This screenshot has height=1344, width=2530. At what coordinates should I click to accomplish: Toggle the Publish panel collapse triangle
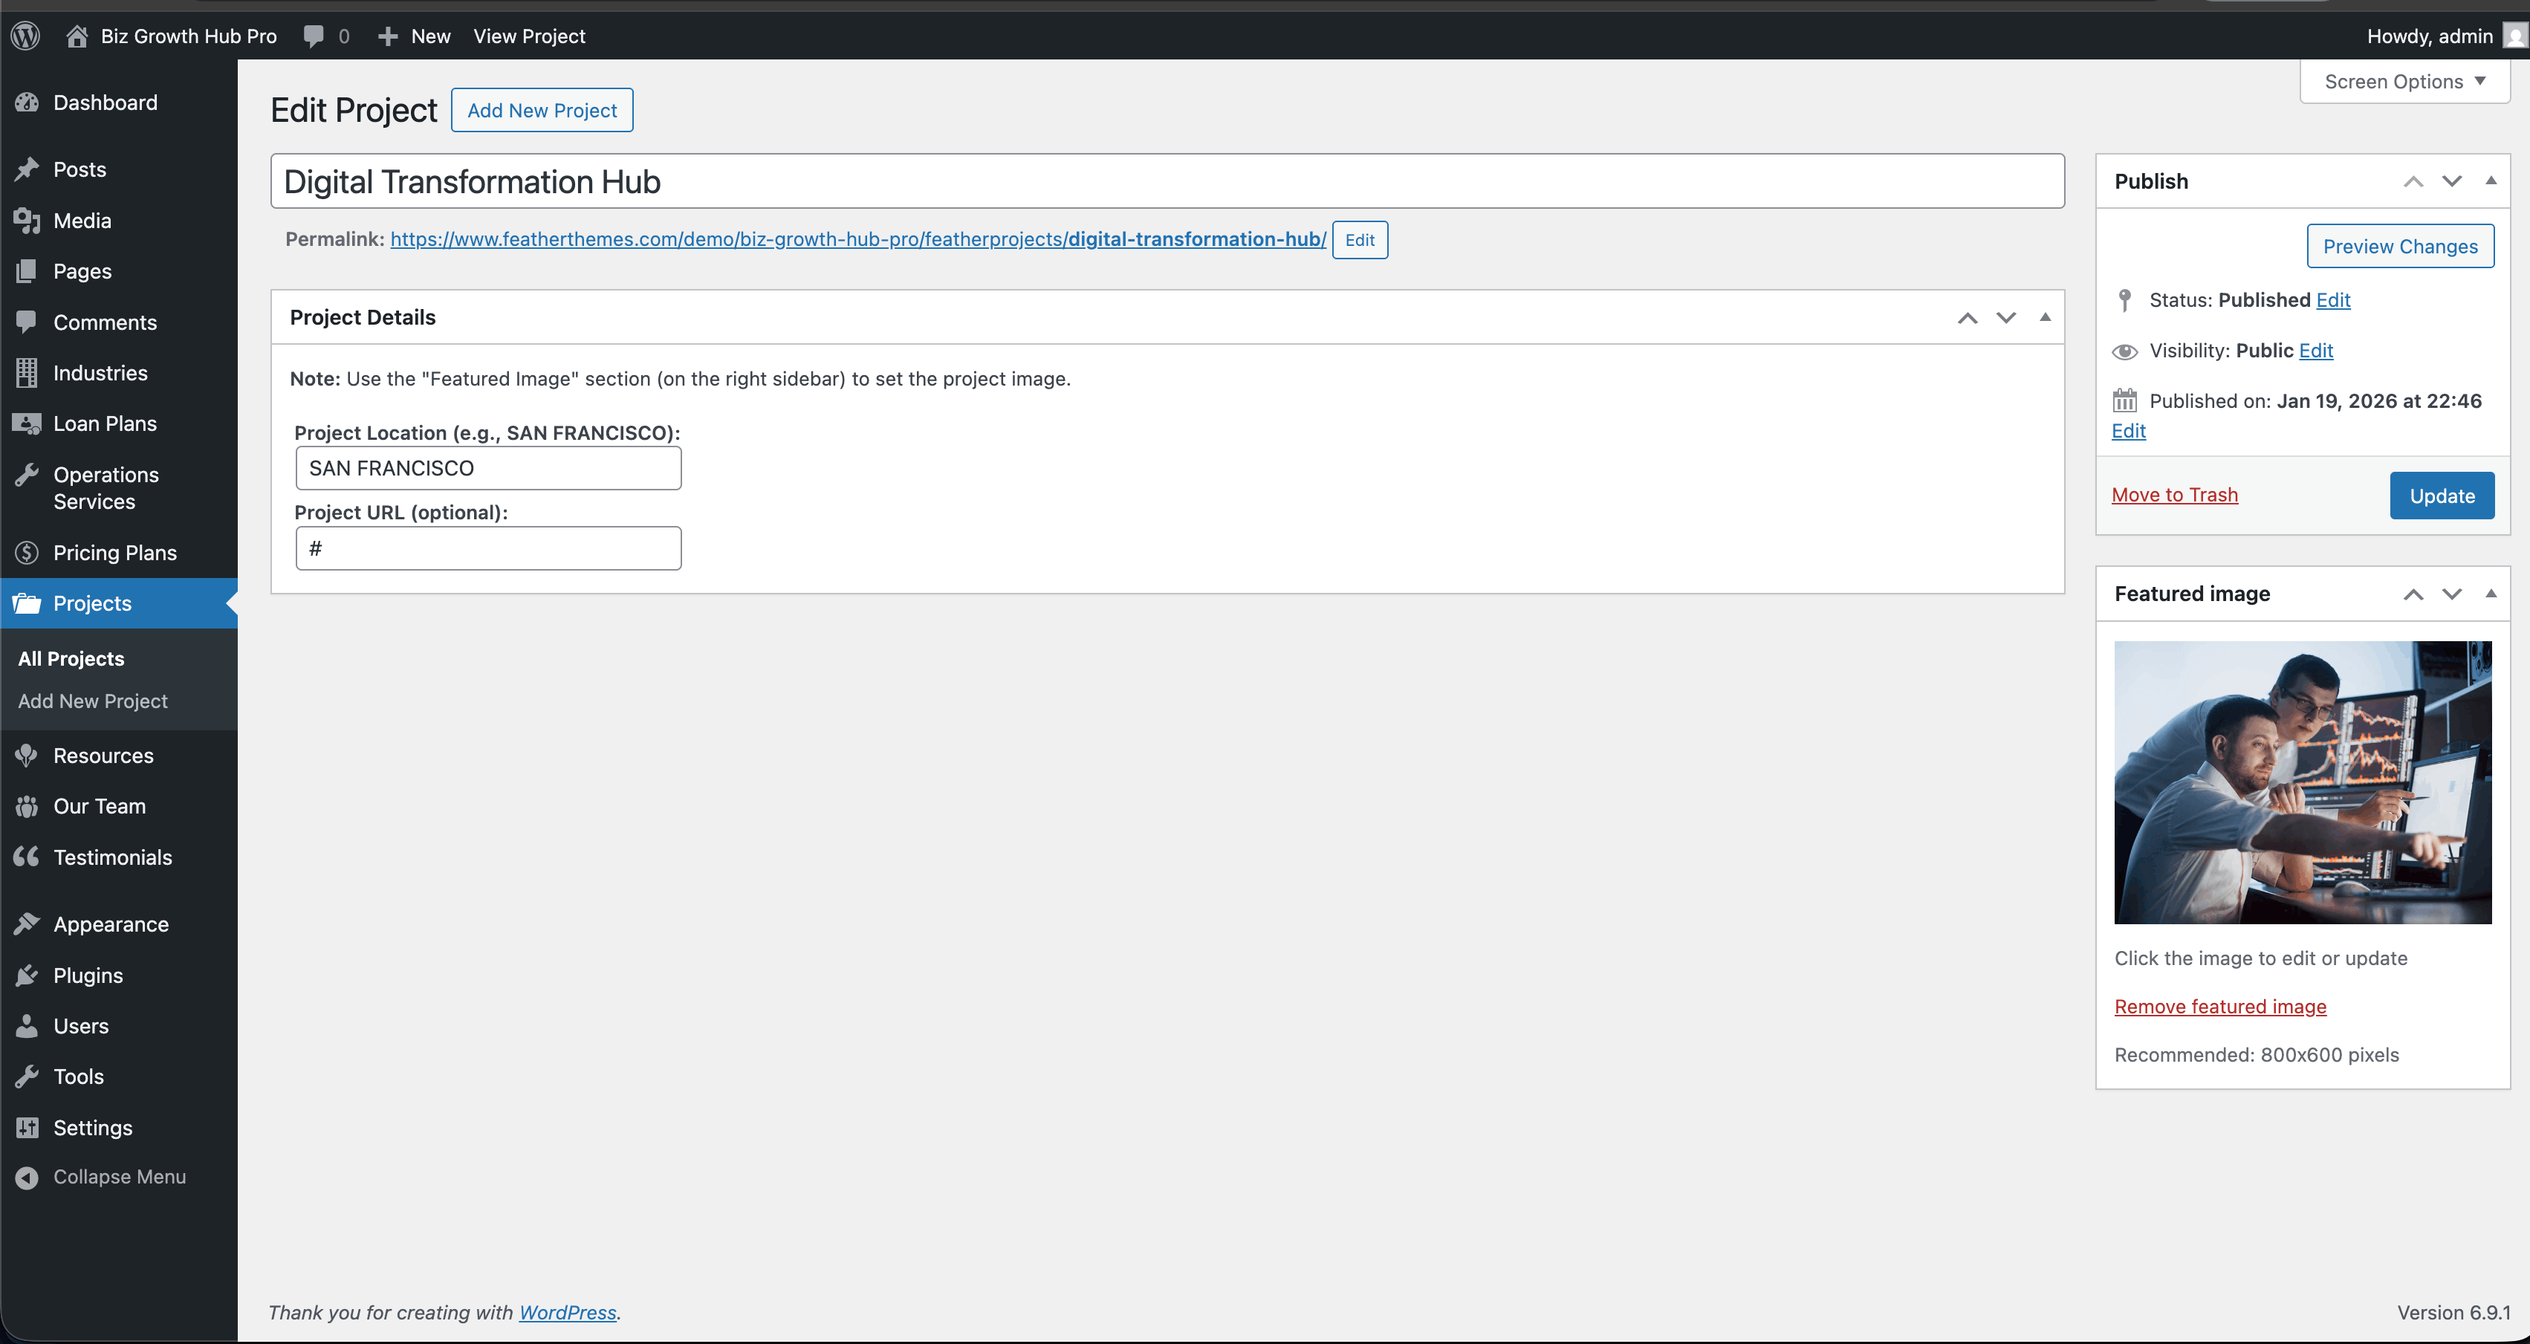2490,181
